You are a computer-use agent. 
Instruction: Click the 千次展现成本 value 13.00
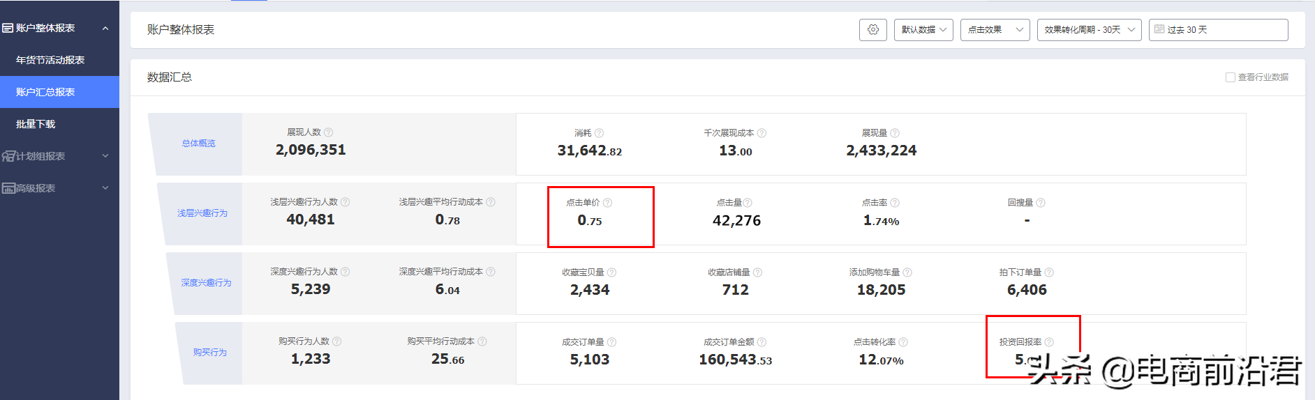pyautogui.click(x=736, y=151)
